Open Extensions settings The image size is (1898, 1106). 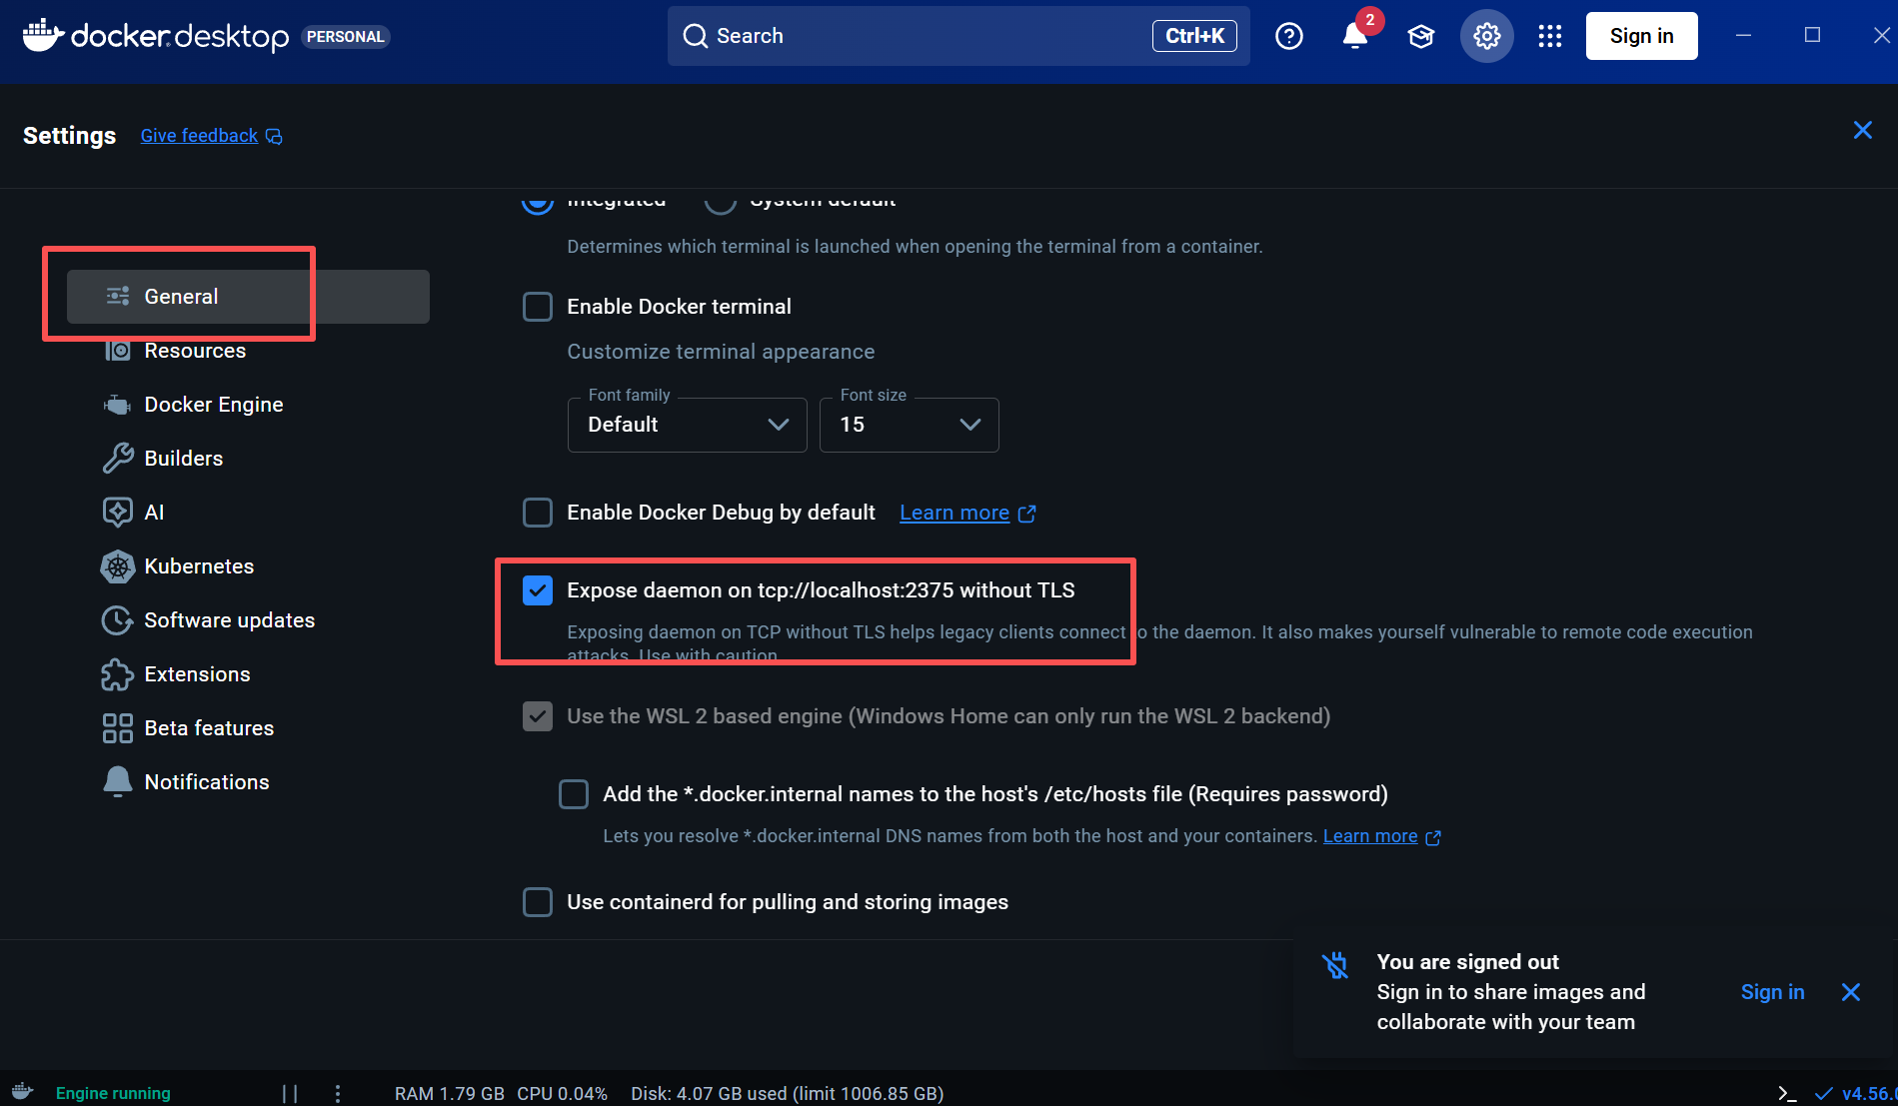click(198, 674)
